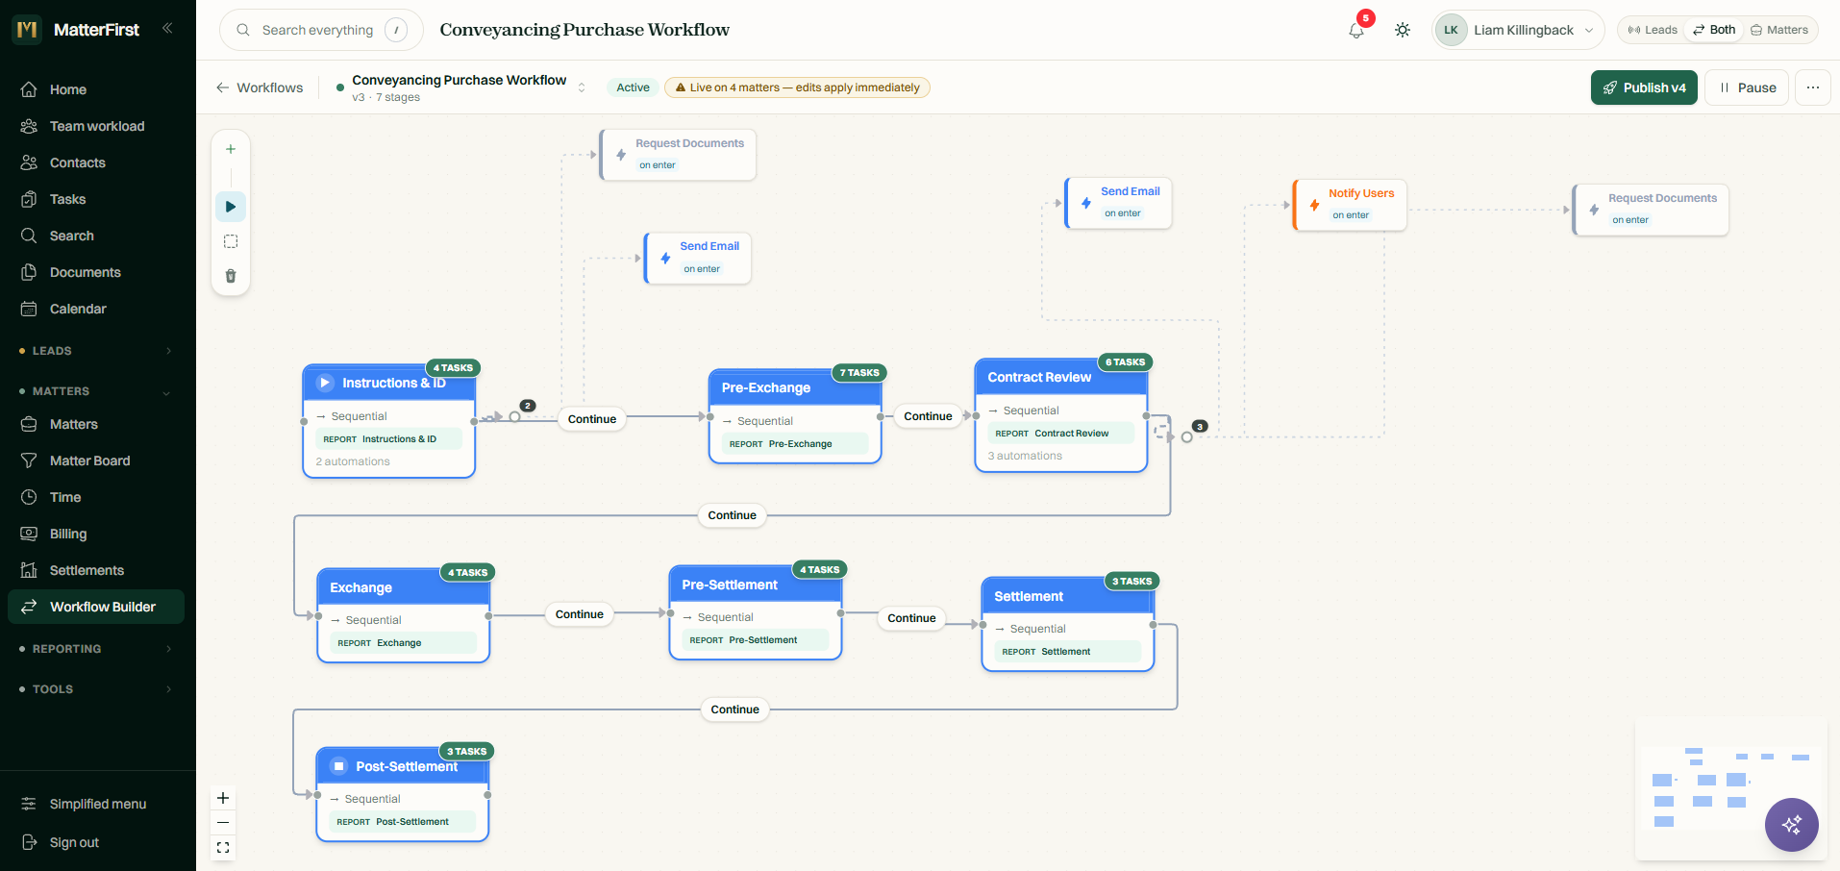Viewport: 1840px width, 871px height.
Task: Open the Liam Killingback user dropdown
Action: point(1517,30)
